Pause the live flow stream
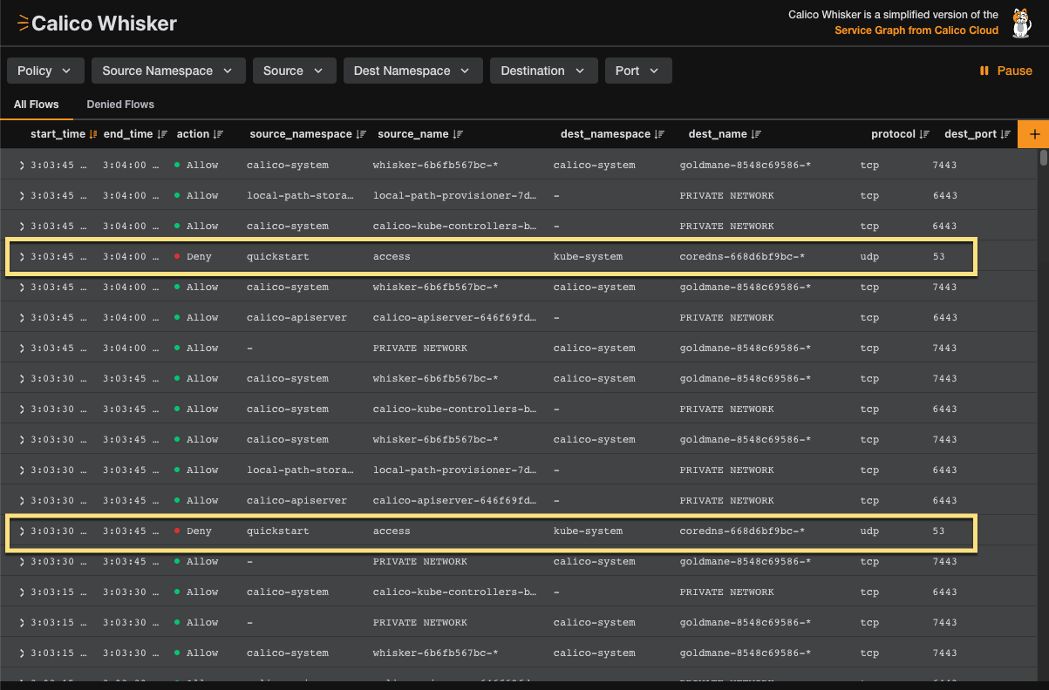The image size is (1049, 690). click(x=1005, y=71)
